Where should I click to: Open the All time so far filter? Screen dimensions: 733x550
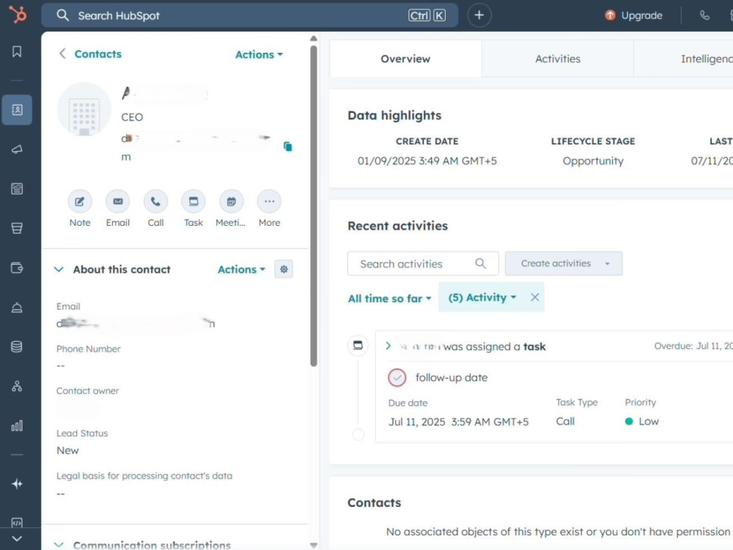tap(389, 298)
